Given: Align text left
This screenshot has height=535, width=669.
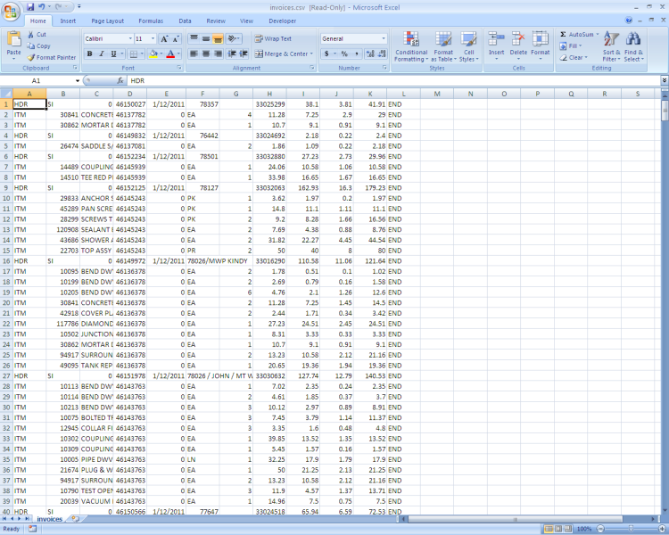Looking at the screenshot, I should point(194,53).
